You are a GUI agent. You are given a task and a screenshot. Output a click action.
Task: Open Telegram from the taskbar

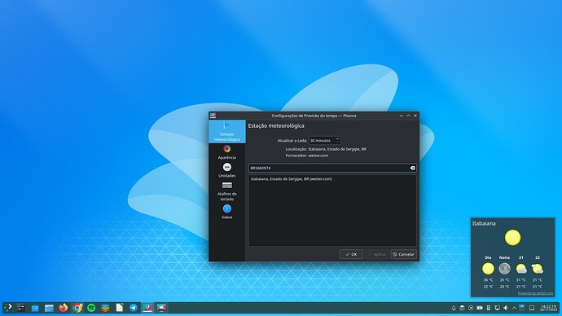coord(134,307)
